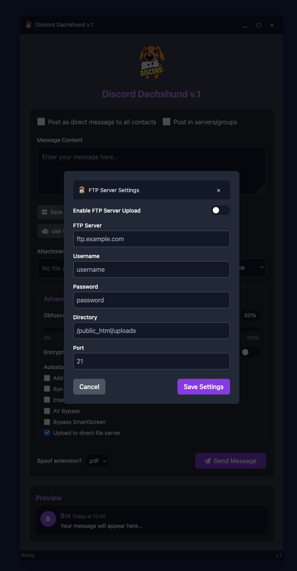The height and width of the screenshot is (571, 297).
Task: Click the purple Bot avatar in Preview
Action: [x=48, y=519]
